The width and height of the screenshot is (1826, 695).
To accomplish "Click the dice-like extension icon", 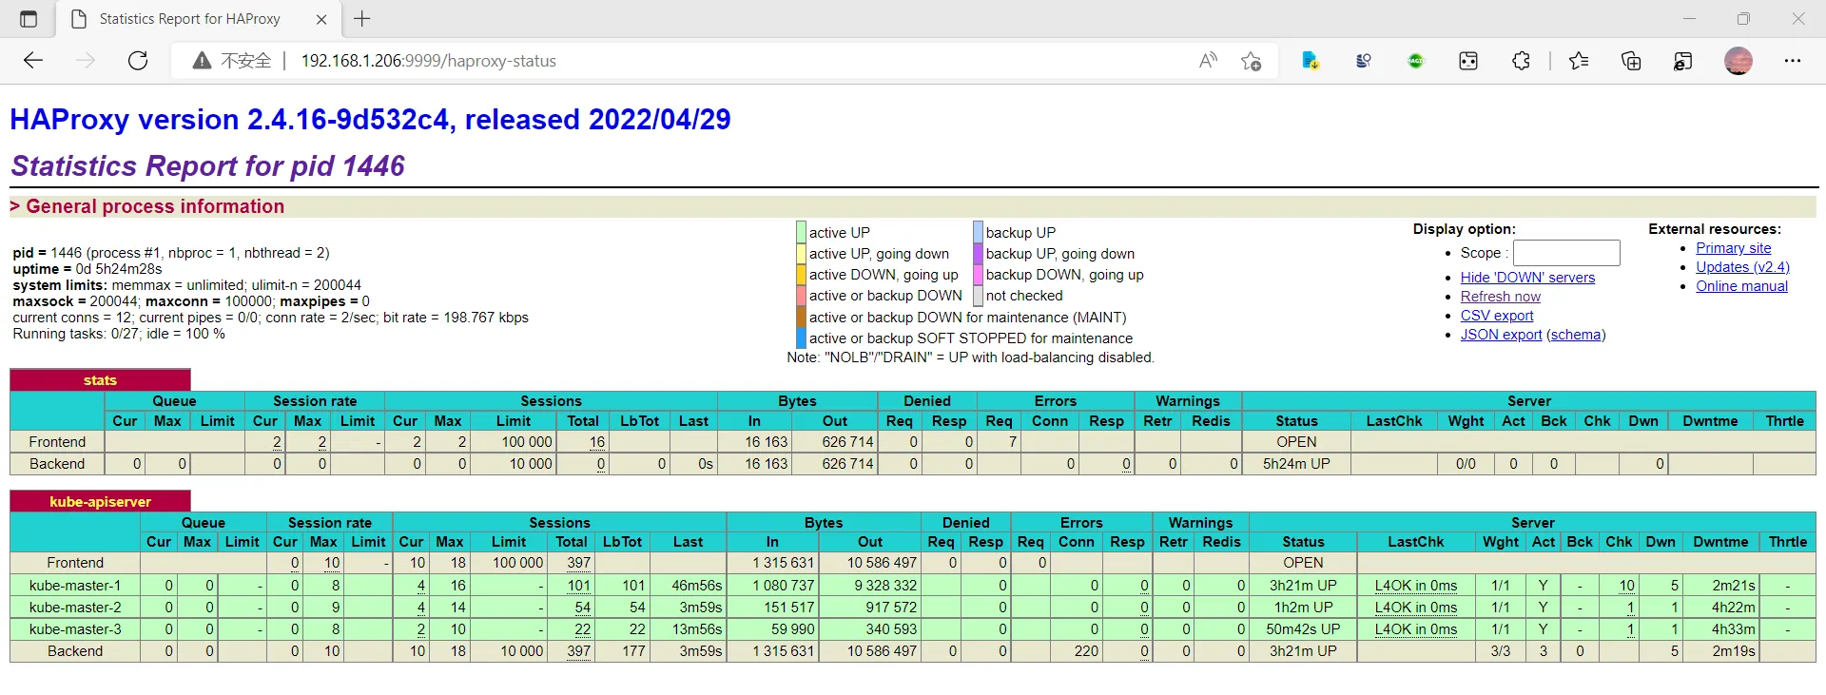I will 1468,61.
